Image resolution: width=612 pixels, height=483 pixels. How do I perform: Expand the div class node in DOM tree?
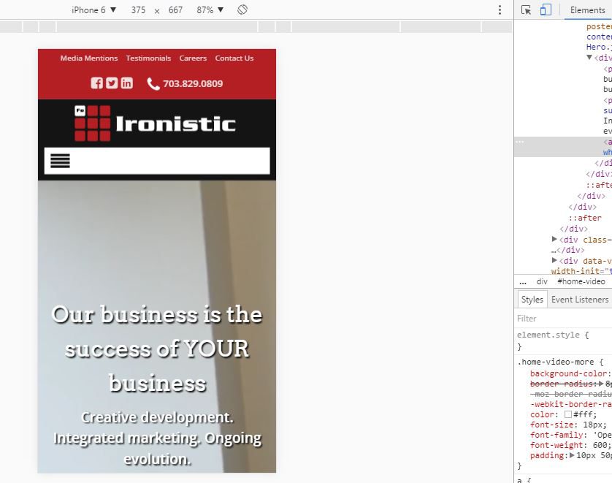pyautogui.click(x=554, y=239)
